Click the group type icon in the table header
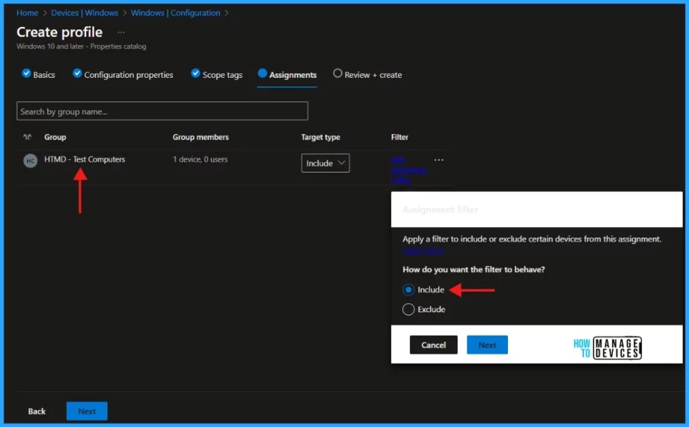 coord(27,137)
